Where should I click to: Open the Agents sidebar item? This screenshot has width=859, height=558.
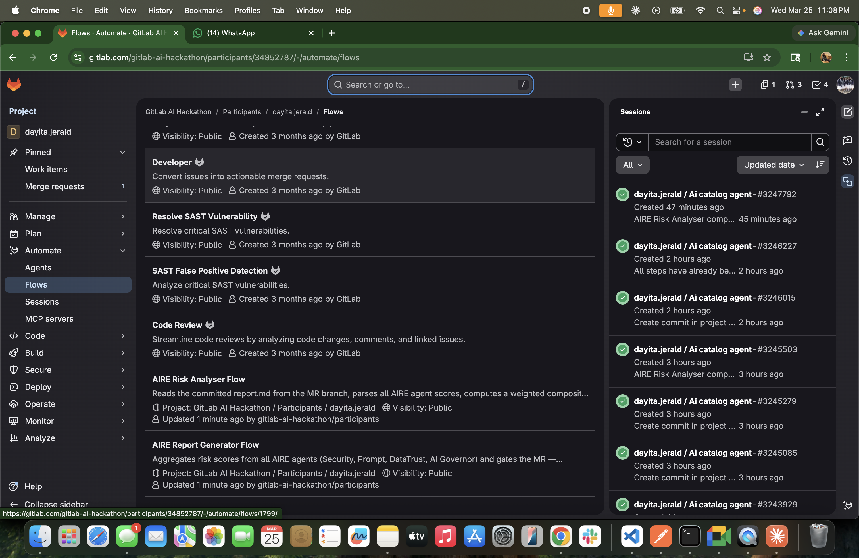[x=38, y=268]
